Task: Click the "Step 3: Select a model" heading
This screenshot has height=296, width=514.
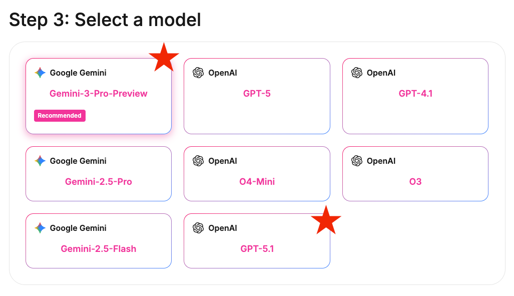Action: point(105,20)
